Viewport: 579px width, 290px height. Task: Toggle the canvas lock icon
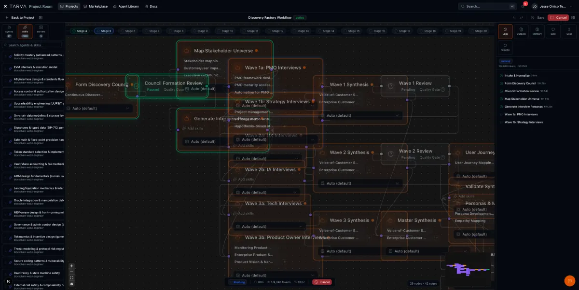tap(72, 284)
